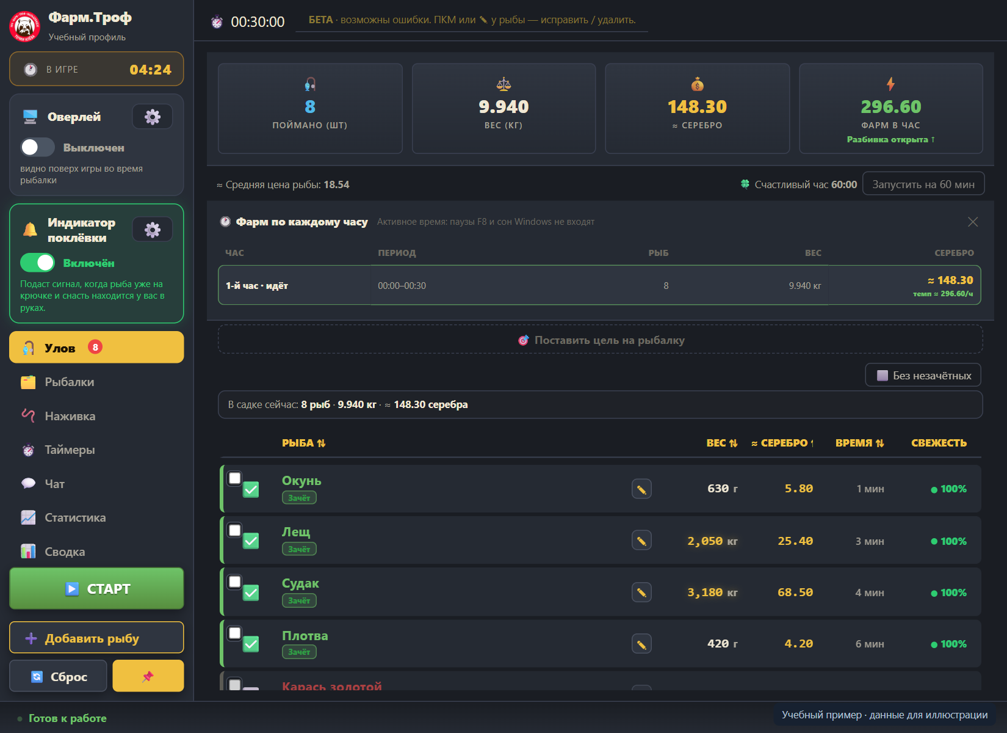Select the Лещ row checkbox
The width and height of the screenshot is (1007, 733).
[x=235, y=530]
